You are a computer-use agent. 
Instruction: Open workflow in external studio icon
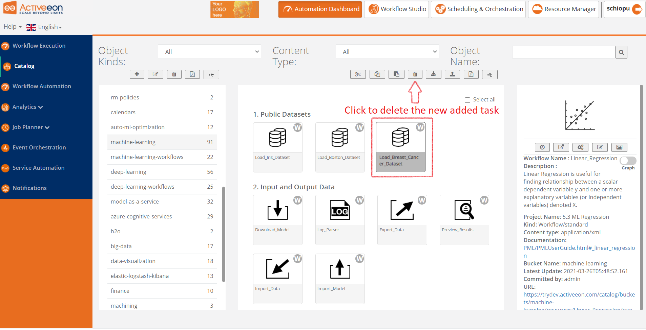tap(561, 147)
